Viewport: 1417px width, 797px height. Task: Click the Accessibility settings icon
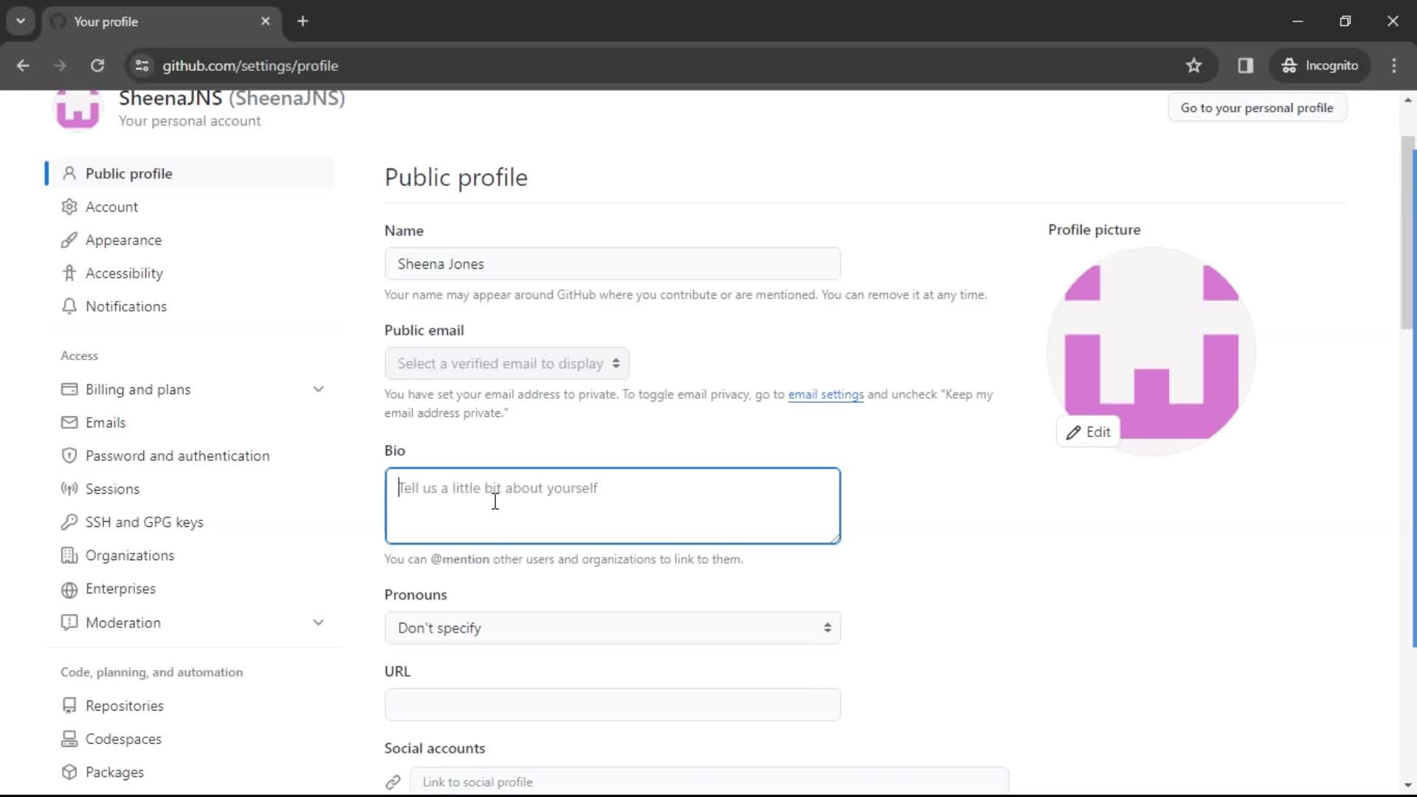point(68,274)
